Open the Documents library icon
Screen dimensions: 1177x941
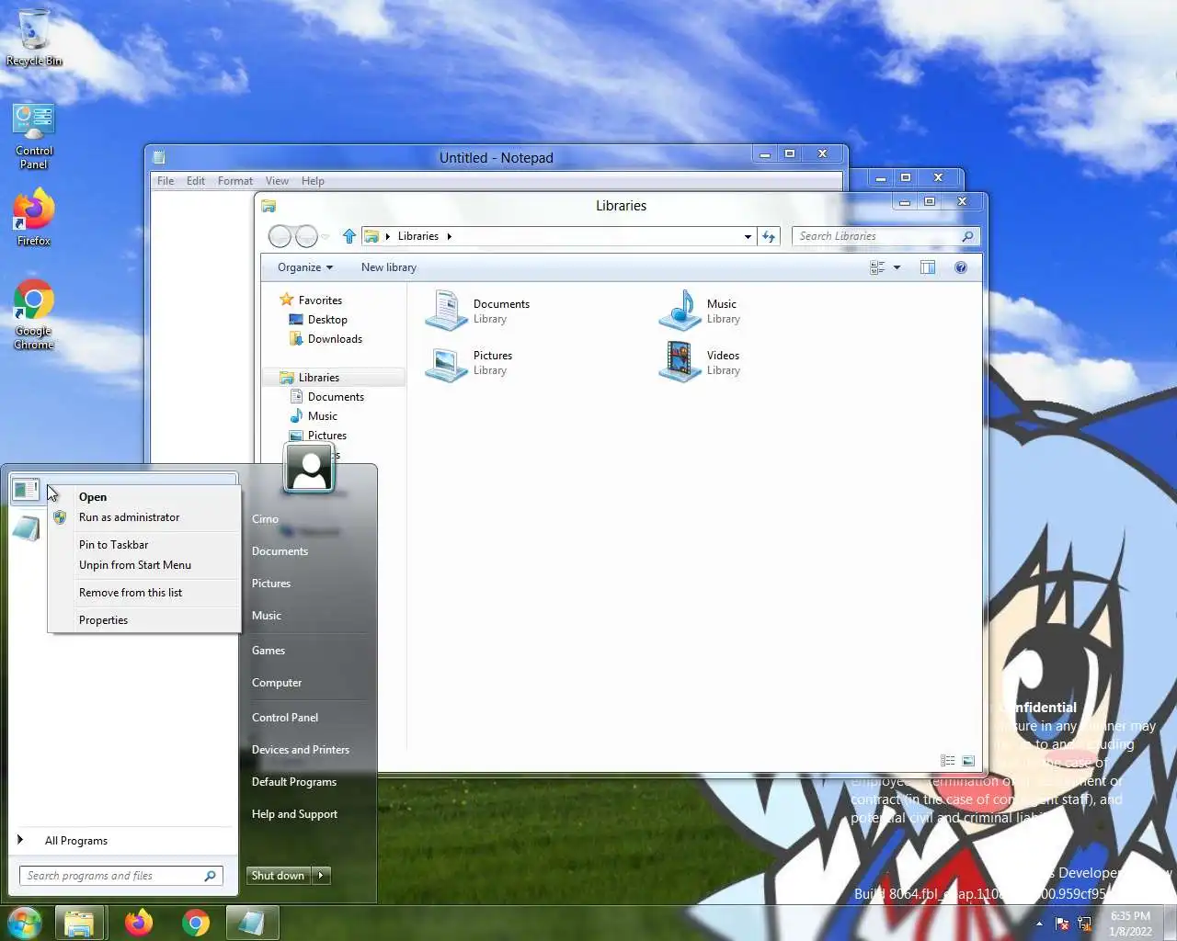tap(447, 311)
